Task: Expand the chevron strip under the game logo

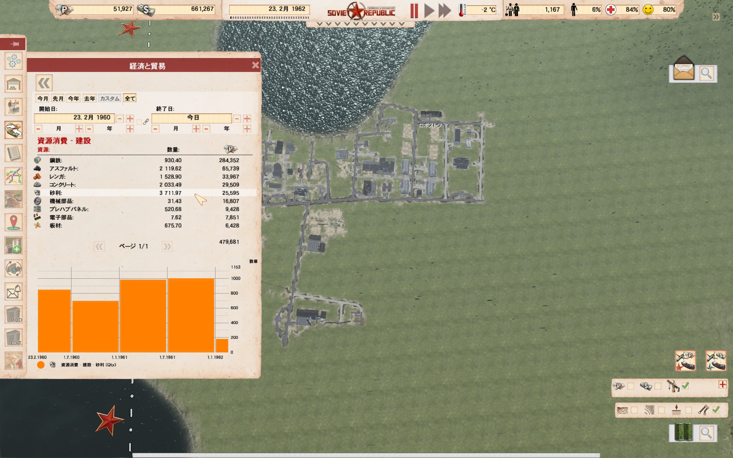Action: click(361, 24)
